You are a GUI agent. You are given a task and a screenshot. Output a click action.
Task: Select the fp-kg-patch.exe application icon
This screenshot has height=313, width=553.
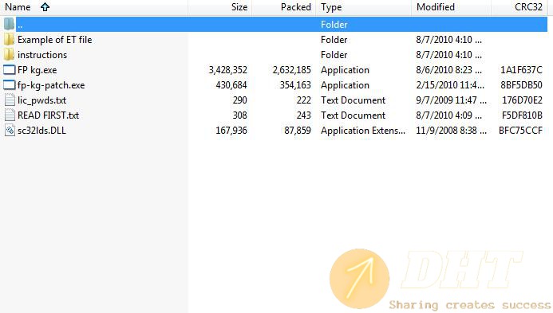click(x=9, y=85)
